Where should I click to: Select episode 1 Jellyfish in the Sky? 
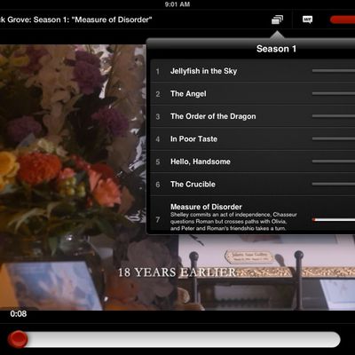pyautogui.click(x=253, y=71)
